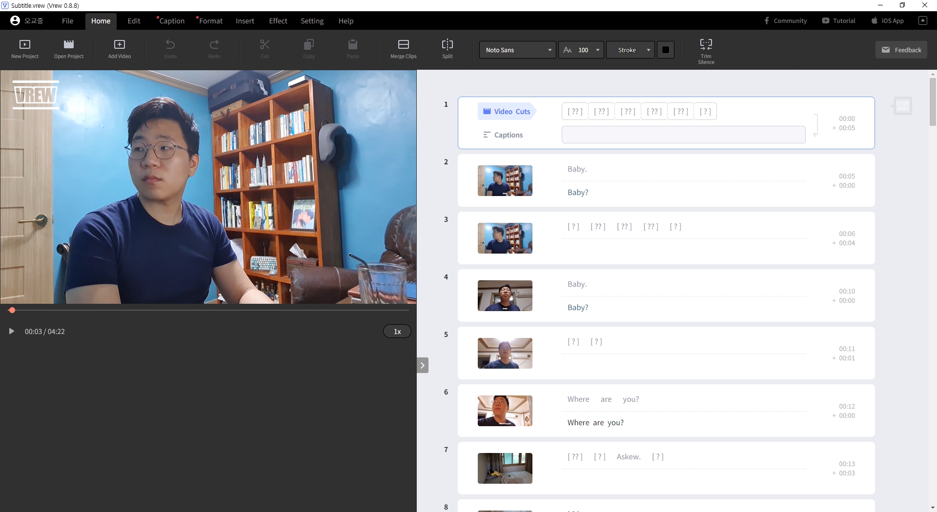Screen dimensions: 937x512
Task: Open the Caption tab
Action: click(171, 21)
